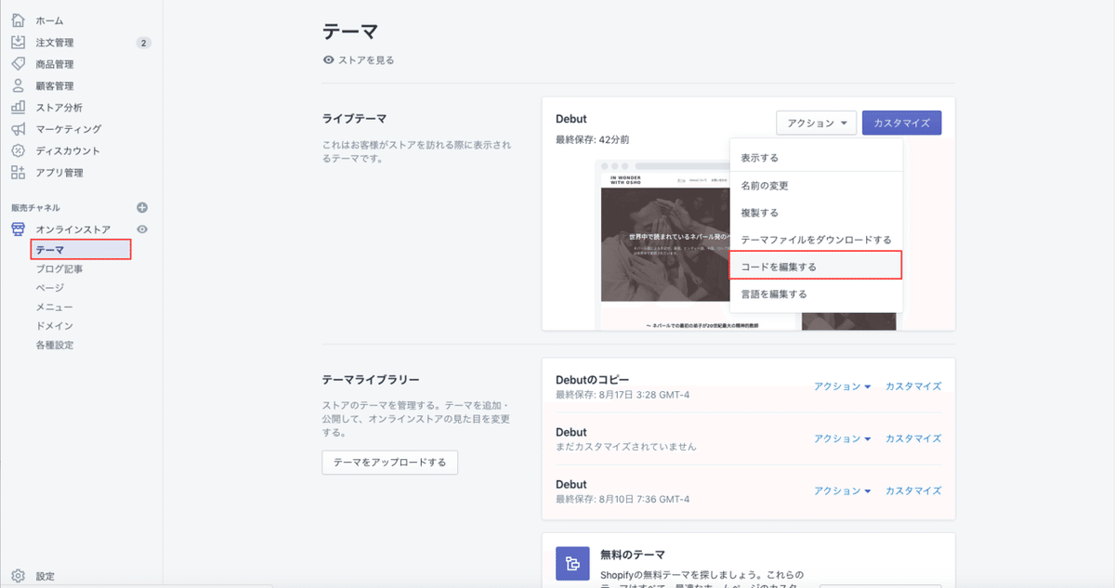Select ブログ記事 submenu item

(x=59, y=268)
